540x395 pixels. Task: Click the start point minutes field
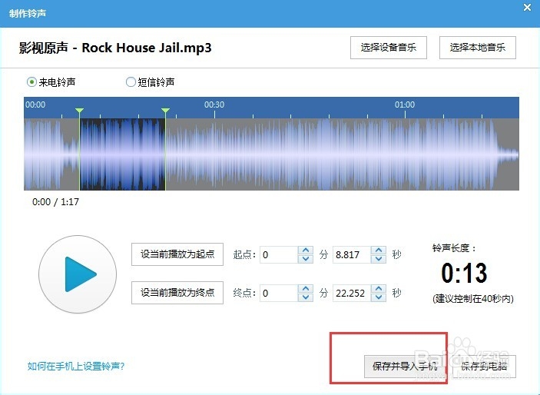point(279,254)
